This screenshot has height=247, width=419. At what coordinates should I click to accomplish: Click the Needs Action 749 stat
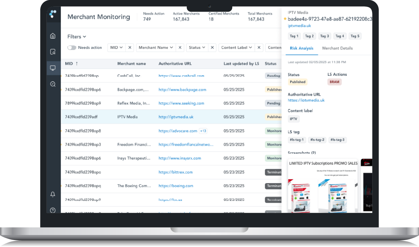tap(154, 16)
